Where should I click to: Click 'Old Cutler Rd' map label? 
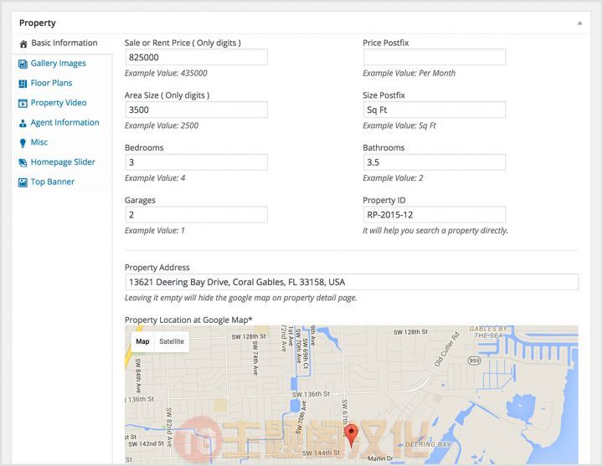tap(447, 349)
